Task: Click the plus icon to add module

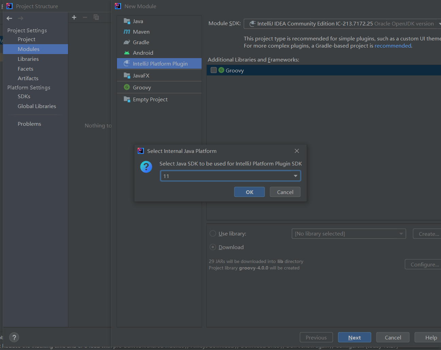Action: point(74,17)
